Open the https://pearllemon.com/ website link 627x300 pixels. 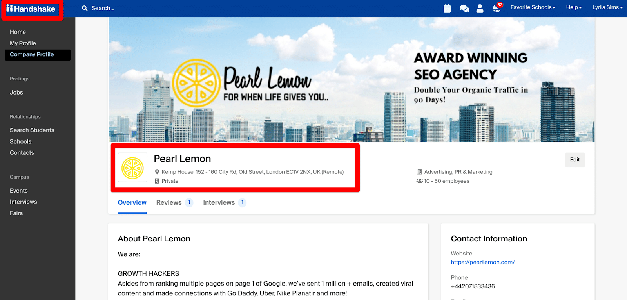[x=483, y=262]
